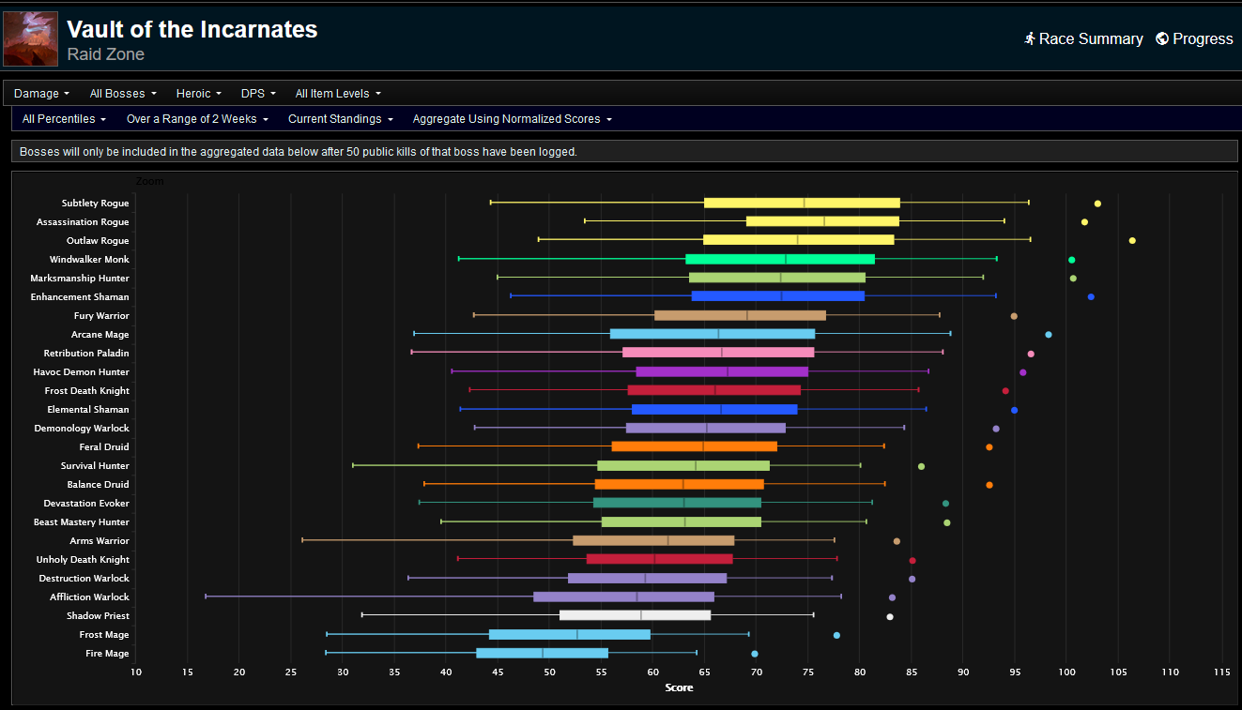Click the Race Summary running-figure icon
Image resolution: width=1242 pixels, height=710 pixels.
(x=1030, y=38)
